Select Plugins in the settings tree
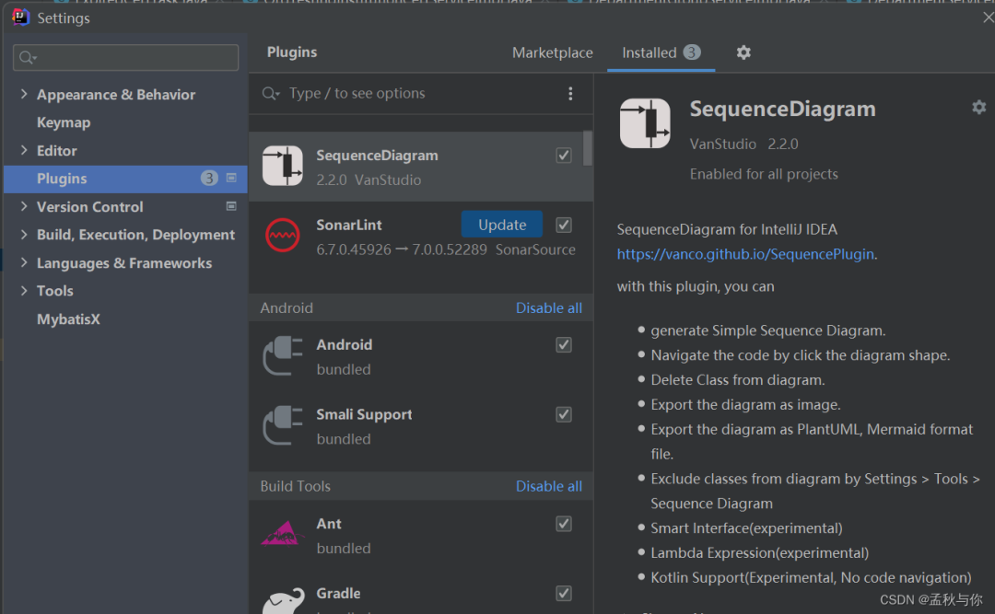The width and height of the screenshot is (995, 614). pos(125,179)
